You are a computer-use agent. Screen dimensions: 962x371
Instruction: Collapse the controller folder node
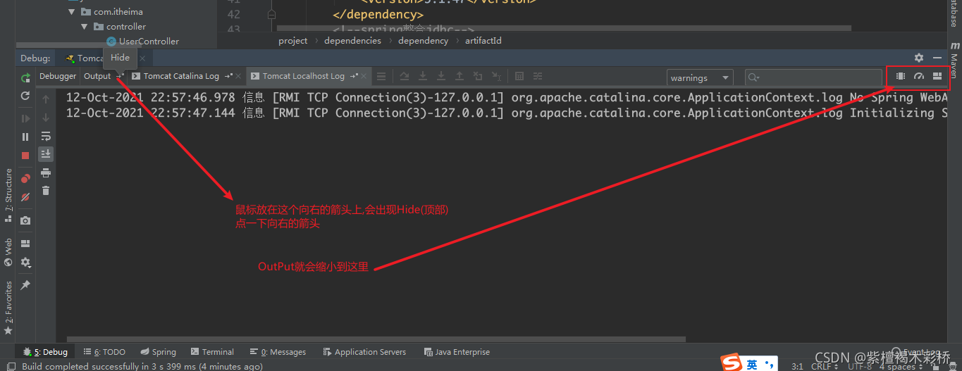(85, 27)
